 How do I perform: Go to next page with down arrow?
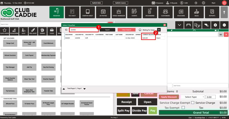(x=85, y=89)
